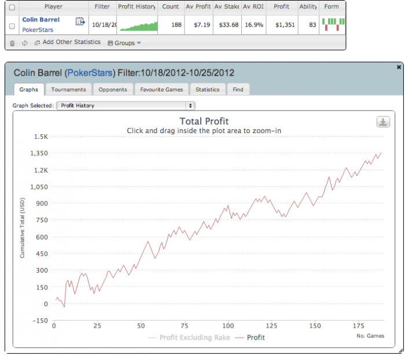Click the calendar export icon next to Colin Barrel
405x356 pixels.
point(80,21)
